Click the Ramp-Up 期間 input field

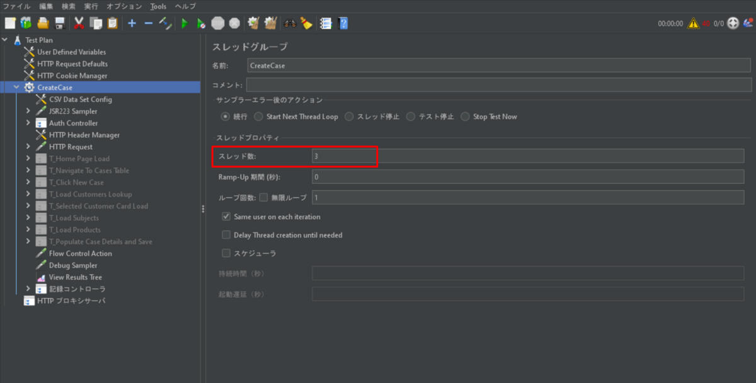tap(528, 177)
